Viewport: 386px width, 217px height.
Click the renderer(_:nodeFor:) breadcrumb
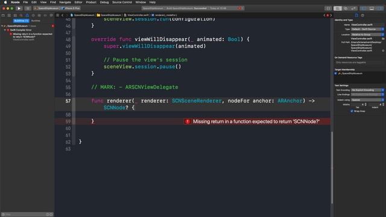pos(164,15)
